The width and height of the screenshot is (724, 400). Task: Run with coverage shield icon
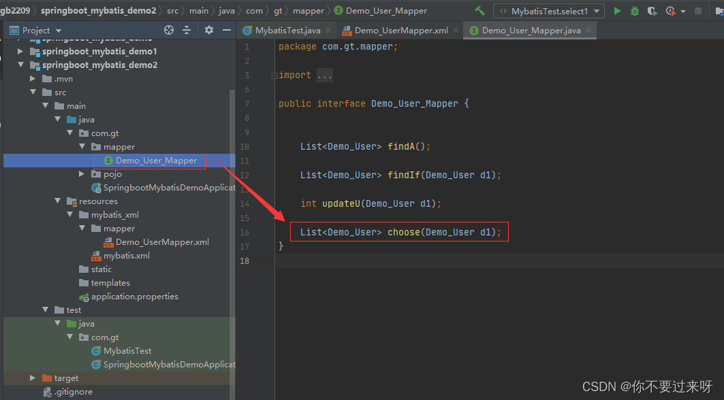[x=652, y=11]
